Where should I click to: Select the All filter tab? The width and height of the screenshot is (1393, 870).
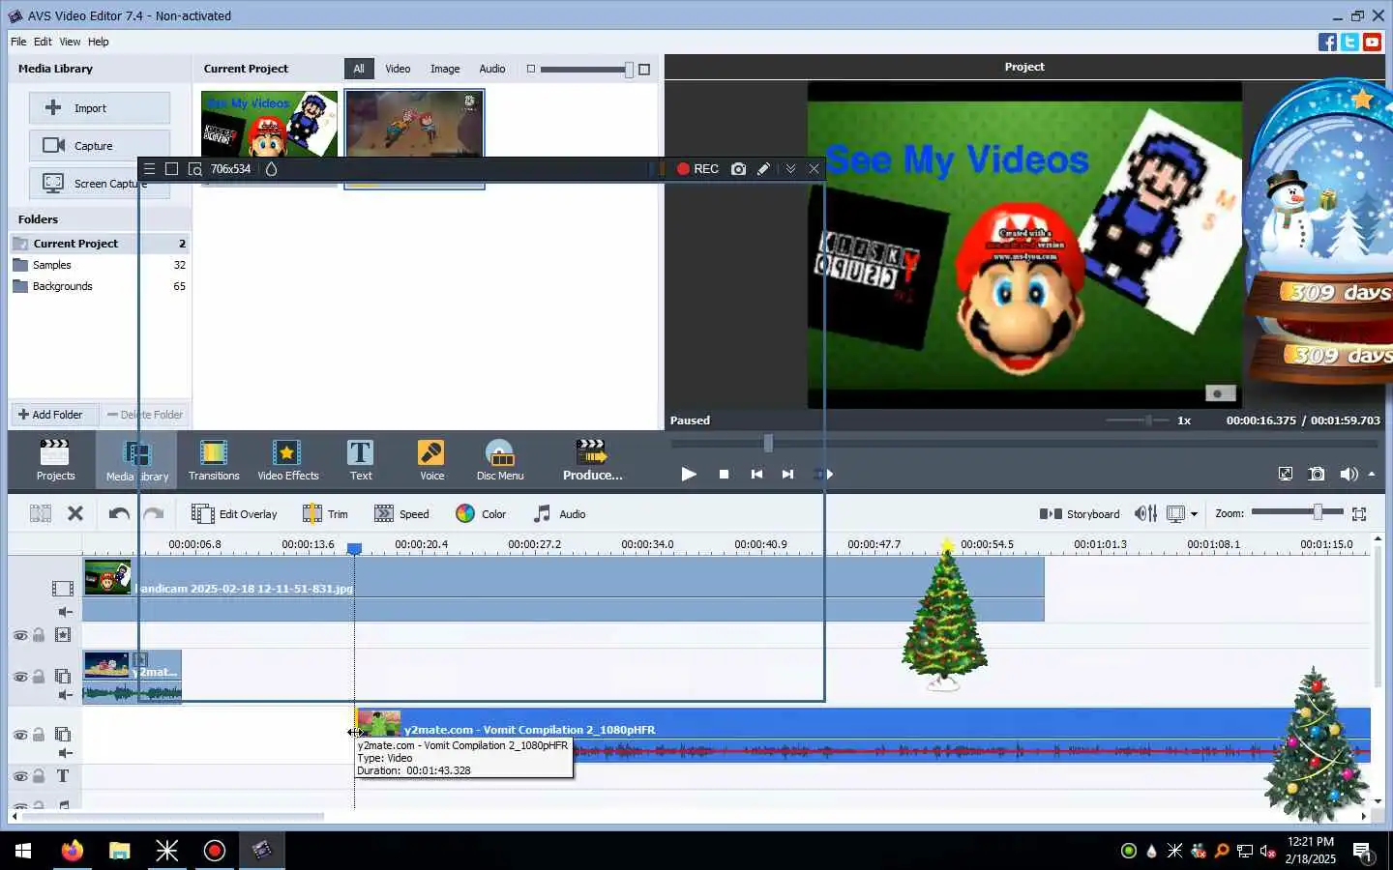(359, 69)
